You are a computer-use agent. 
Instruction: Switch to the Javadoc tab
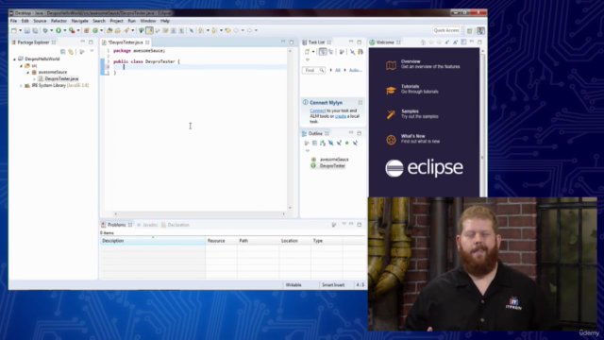point(147,225)
